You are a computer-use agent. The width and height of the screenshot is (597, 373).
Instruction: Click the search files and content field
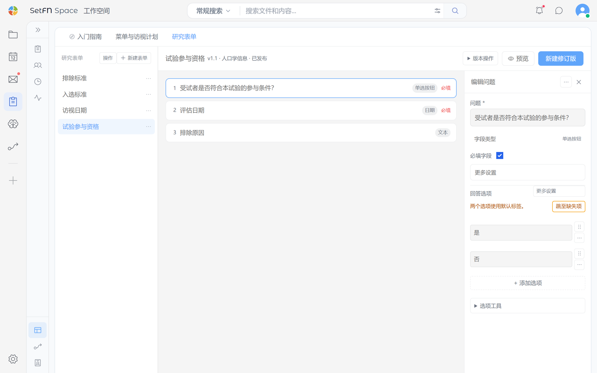point(336,11)
